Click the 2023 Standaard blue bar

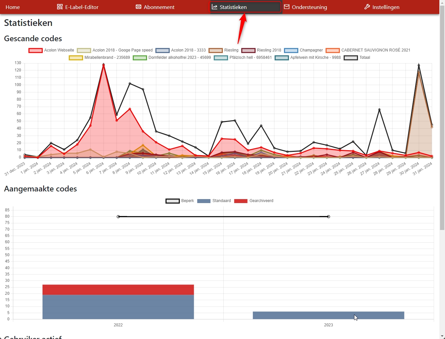pyautogui.click(x=328, y=315)
